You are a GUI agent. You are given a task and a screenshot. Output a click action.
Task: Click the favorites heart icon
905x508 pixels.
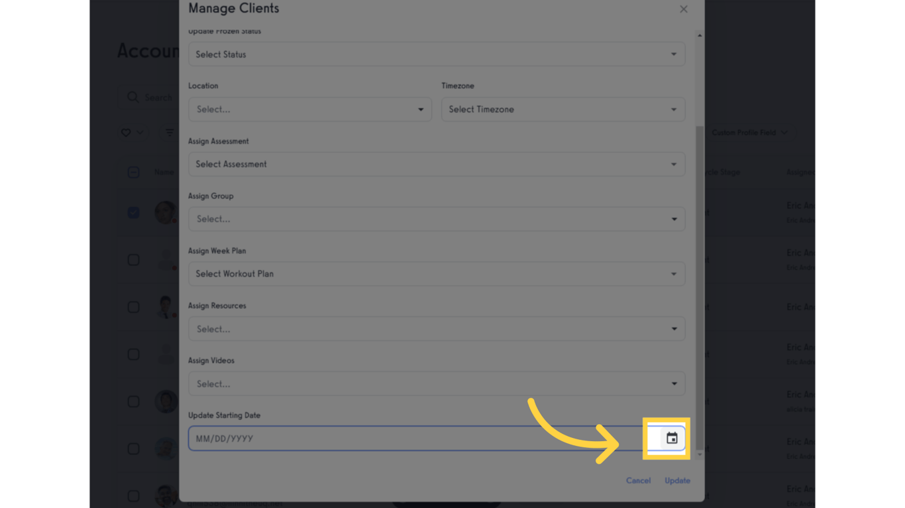126,132
